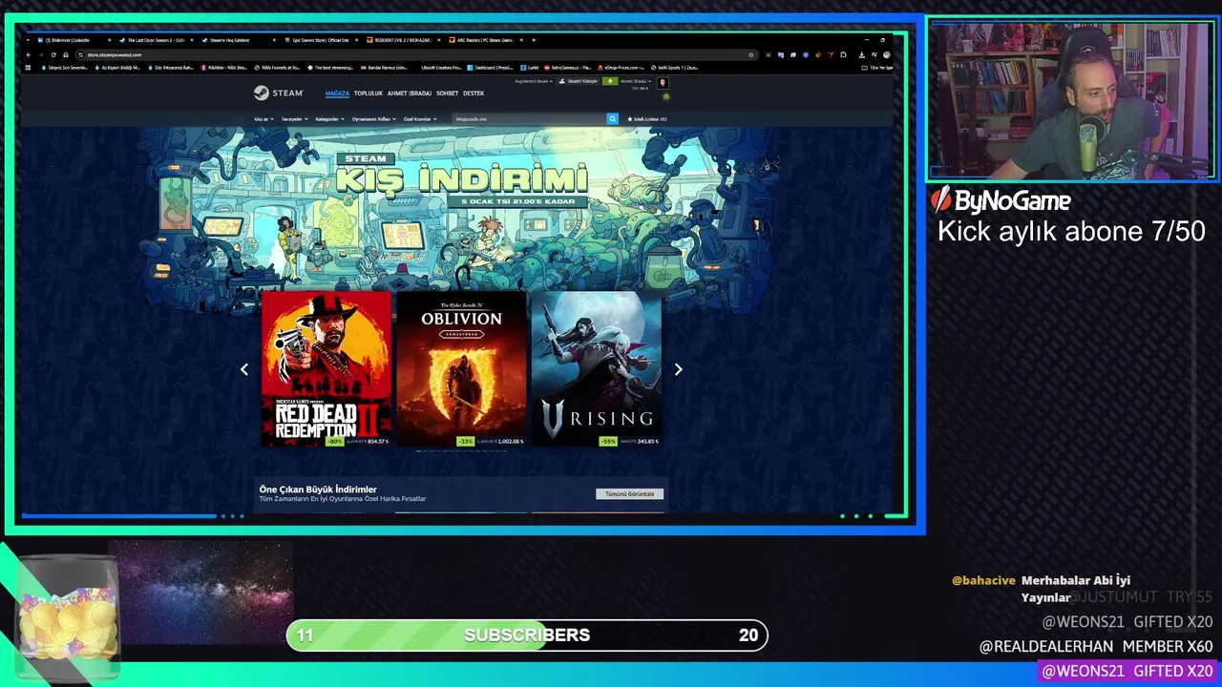Open the browser extensions puzzle icon
The height and width of the screenshot is (687, 1222).
843,54
